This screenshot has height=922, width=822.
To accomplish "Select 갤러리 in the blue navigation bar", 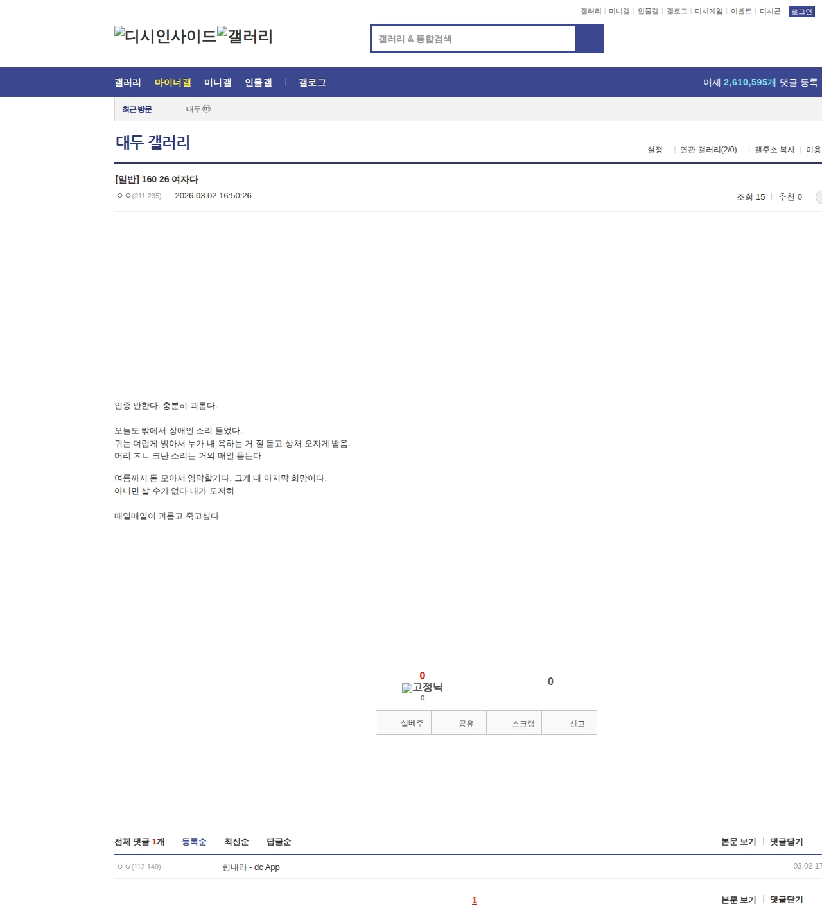I will pos(128,83).
